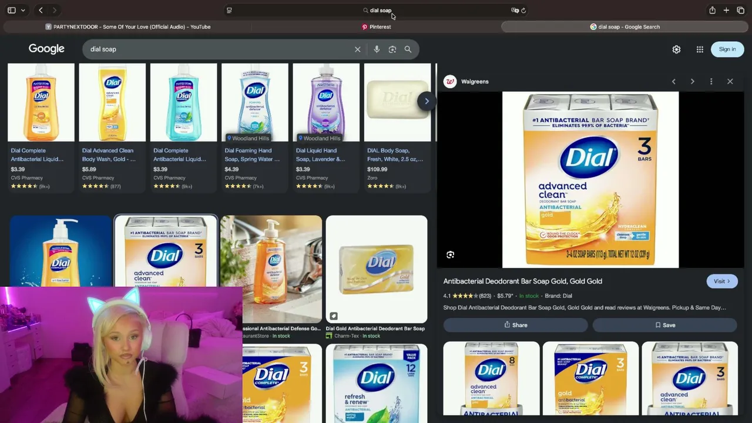
Task: Click the Charm-Tex source label
Action: pyautogui.click(x=346, y=336)
